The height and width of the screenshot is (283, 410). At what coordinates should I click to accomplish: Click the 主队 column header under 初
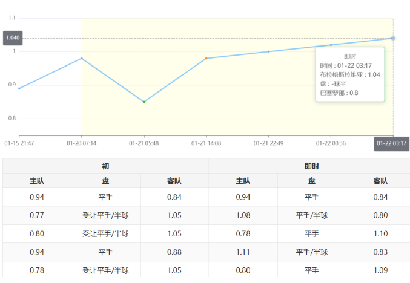click(37, 181)
